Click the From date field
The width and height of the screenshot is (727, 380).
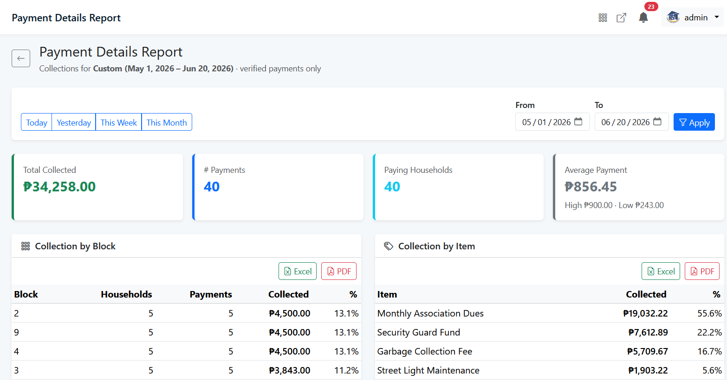click(552, 122)
